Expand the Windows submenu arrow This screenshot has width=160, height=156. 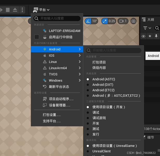click(x=80, y=80)
